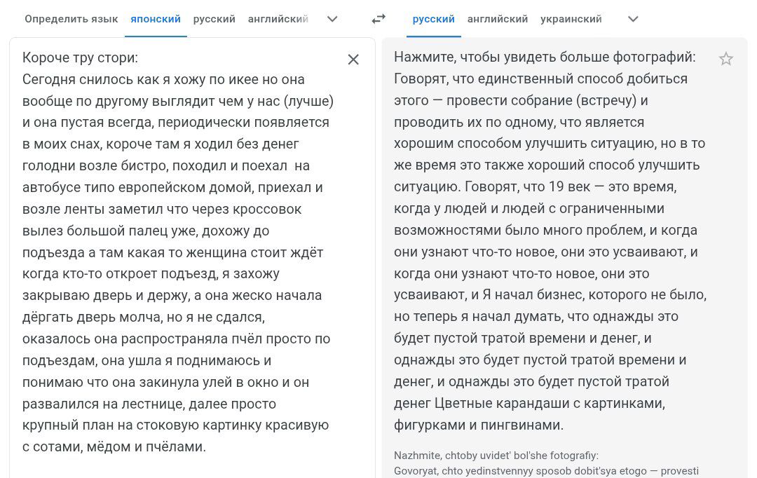The image size is (757, 478).
Task: Swap source and target languages
Action: (378, 19)
